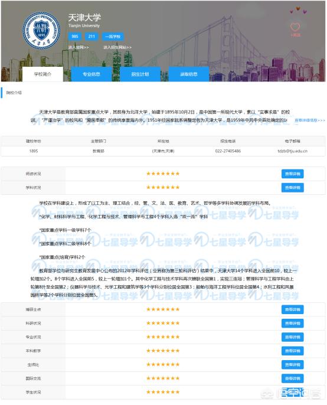Click the Tianjin University subtitle

84,26
